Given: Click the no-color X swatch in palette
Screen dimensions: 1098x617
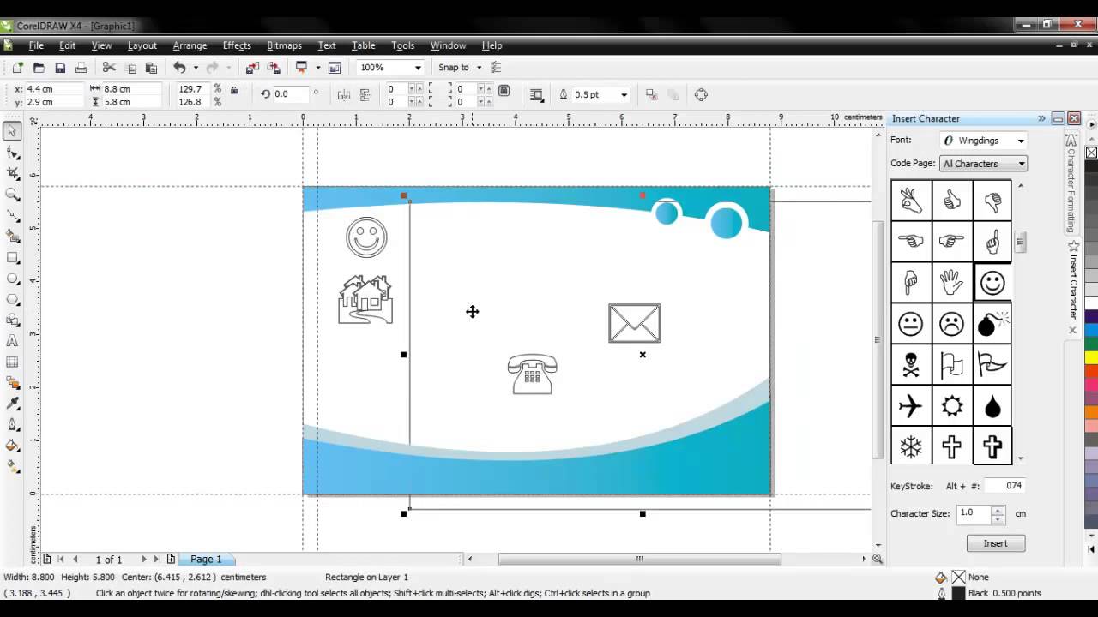Looking at the screenshot, I should 1091,153.
